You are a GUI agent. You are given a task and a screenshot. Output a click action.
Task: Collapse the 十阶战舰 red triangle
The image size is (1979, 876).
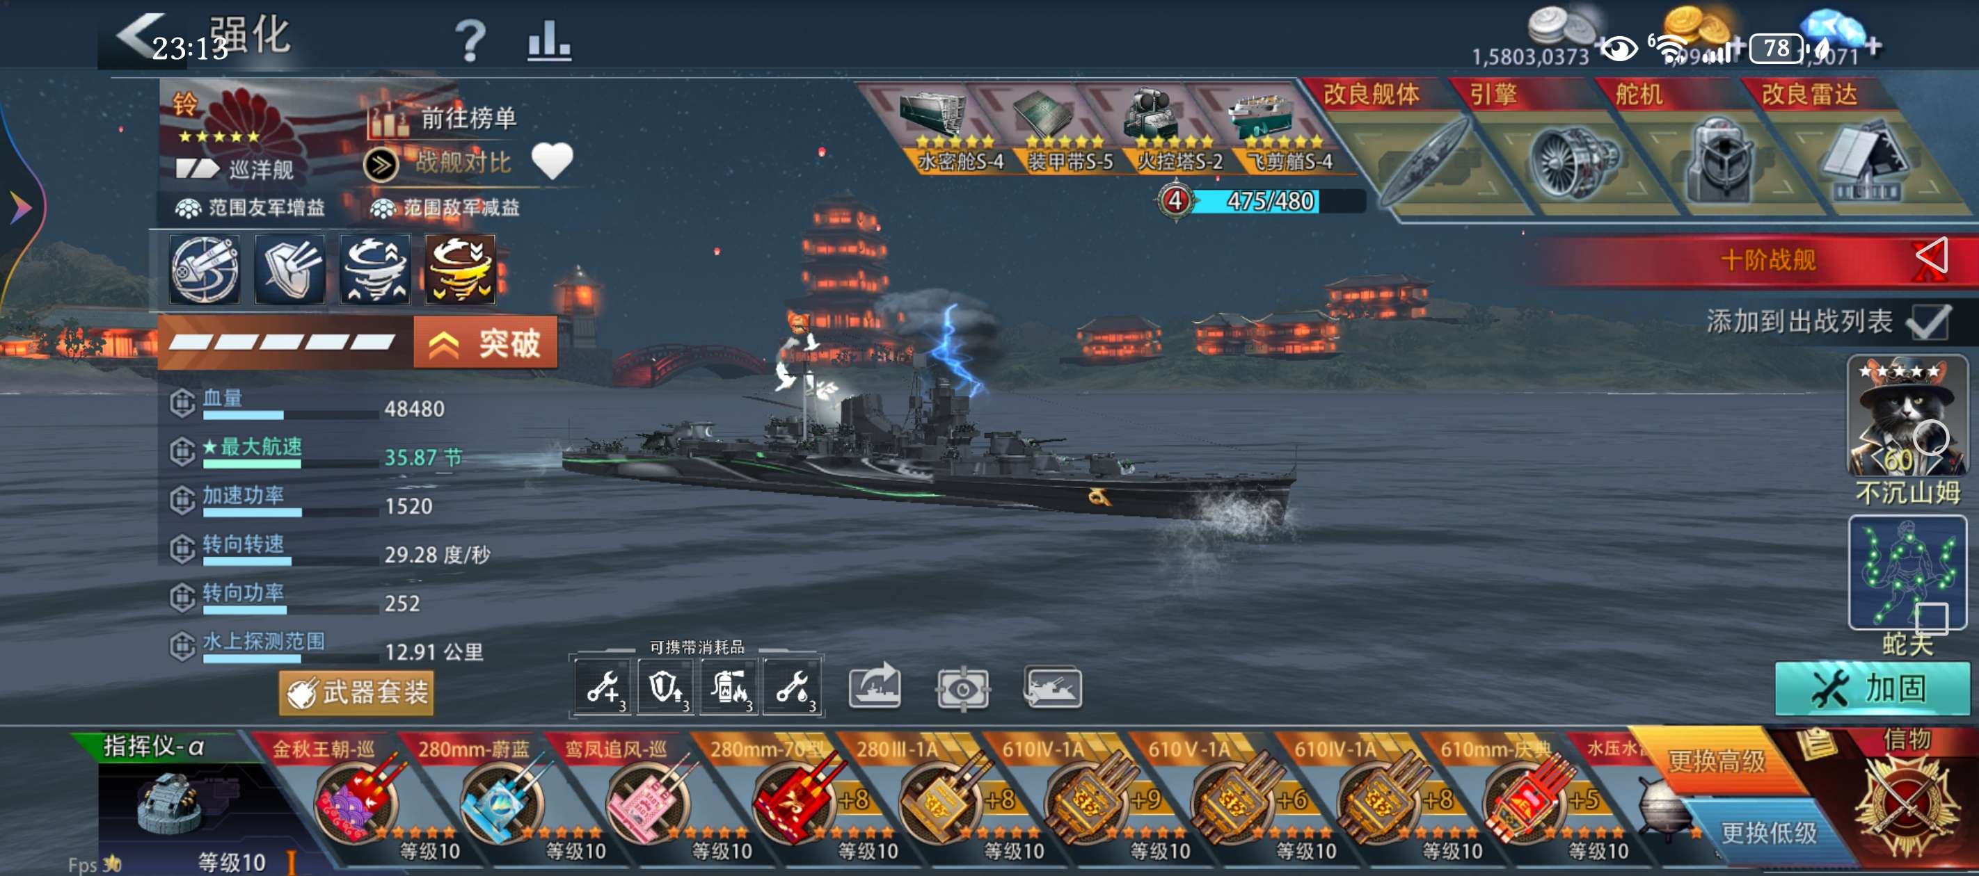click(x=1932, y=258)
